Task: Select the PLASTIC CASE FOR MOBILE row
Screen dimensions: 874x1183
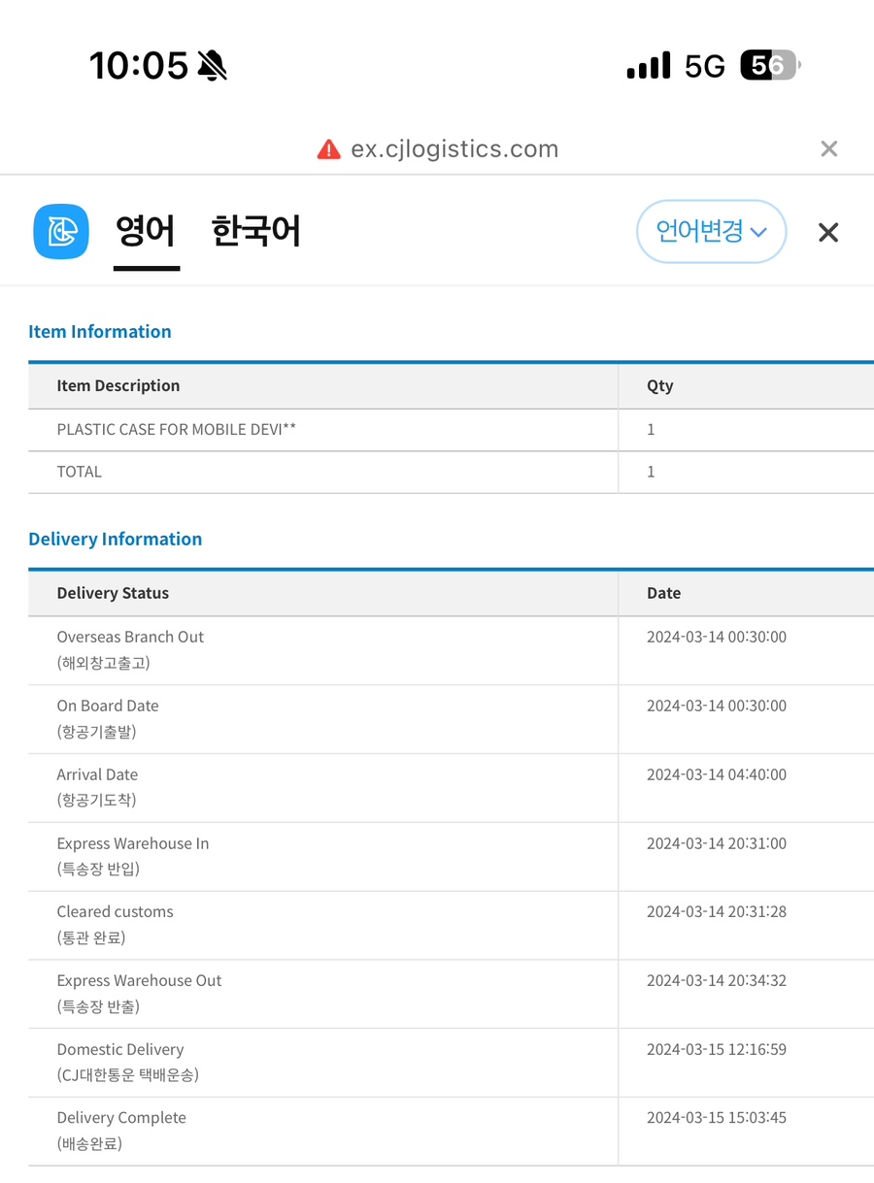Action: (x=451, y=430)
